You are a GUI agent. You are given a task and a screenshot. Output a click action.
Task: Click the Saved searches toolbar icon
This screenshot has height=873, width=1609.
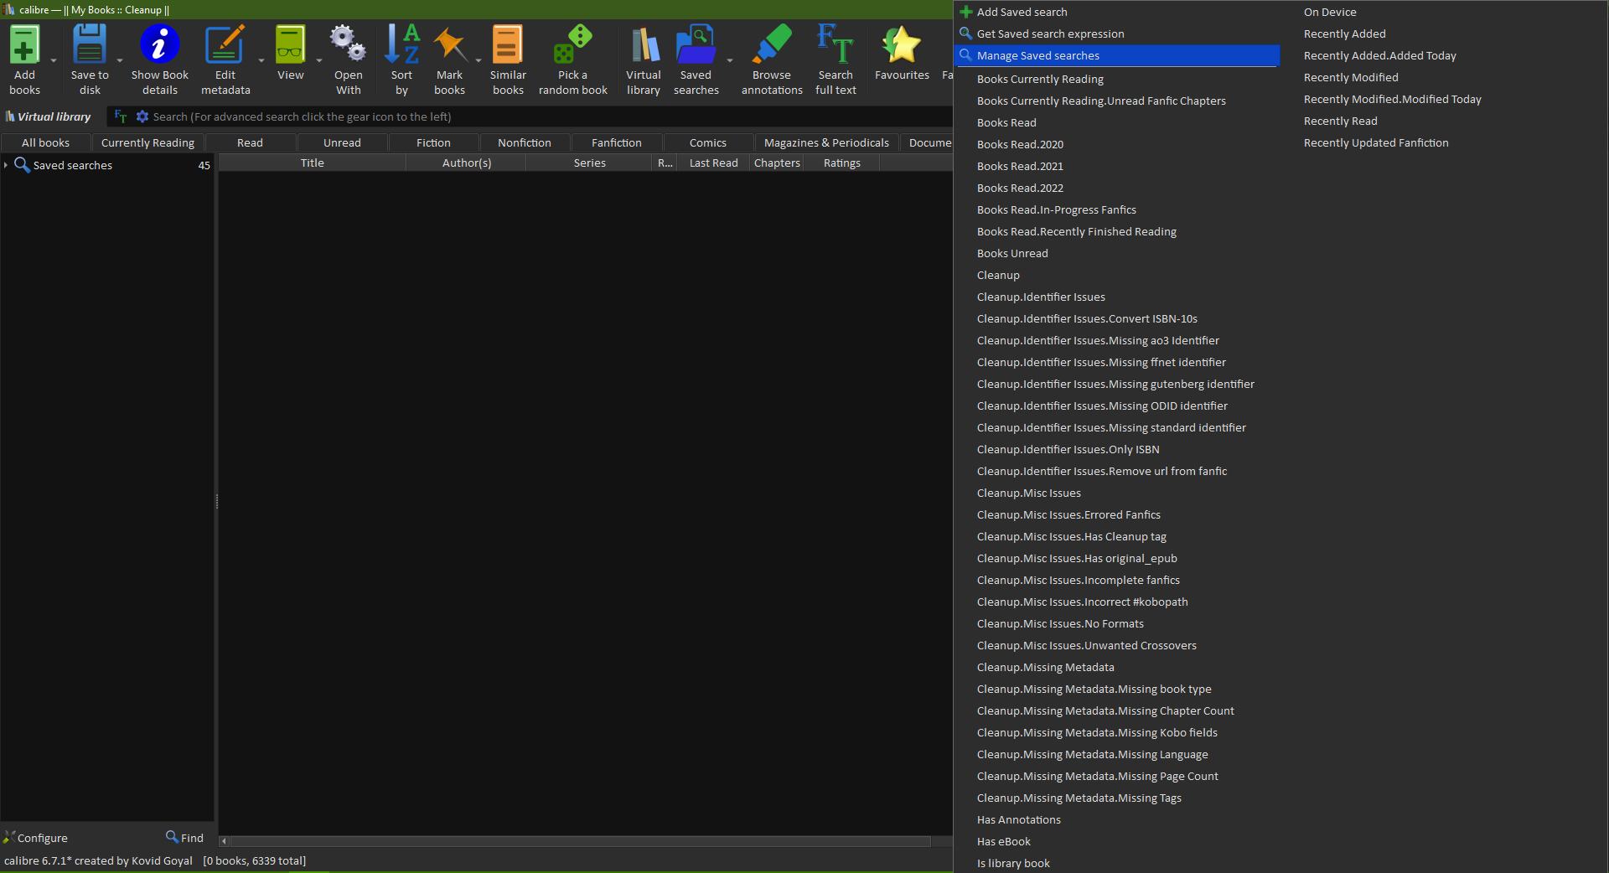coord(696,44)
